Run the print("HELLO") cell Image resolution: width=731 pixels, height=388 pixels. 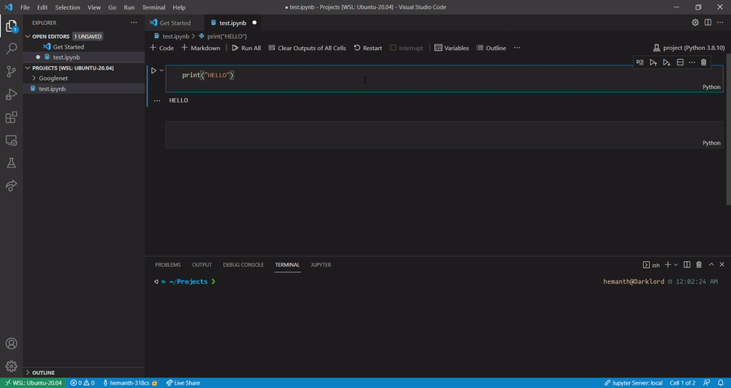coord(154,70)
